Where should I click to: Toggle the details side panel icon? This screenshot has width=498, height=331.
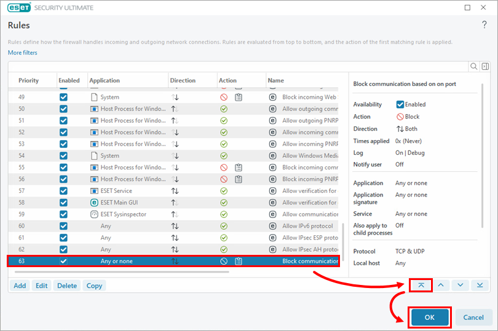[485, 66]
